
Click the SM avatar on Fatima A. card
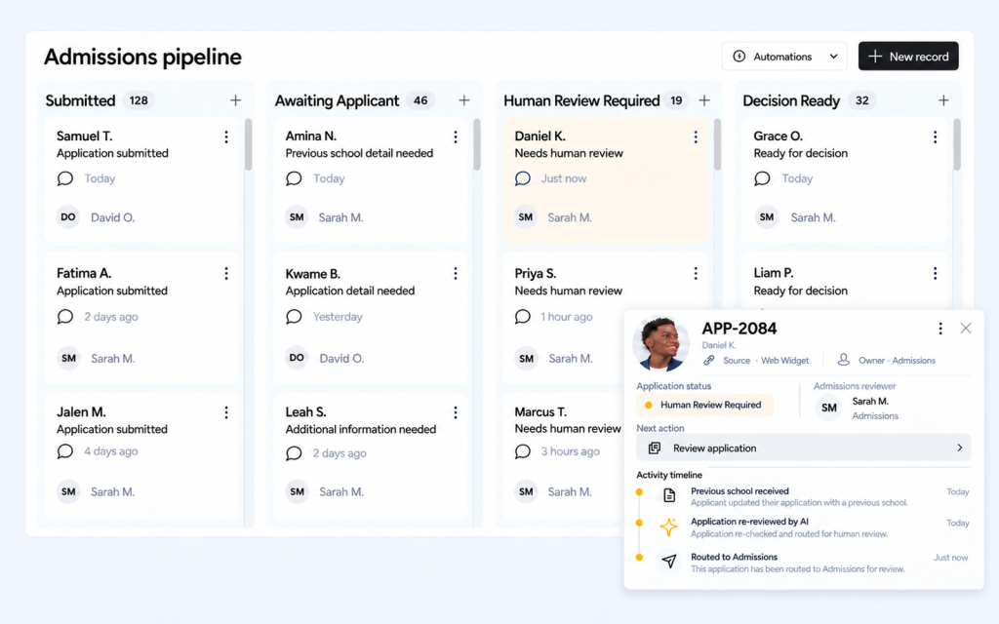[68, 359]
